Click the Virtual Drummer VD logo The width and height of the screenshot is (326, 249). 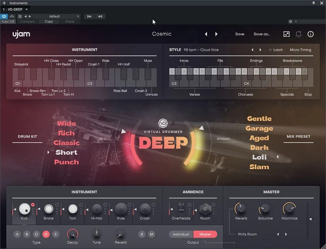point(163,123)
